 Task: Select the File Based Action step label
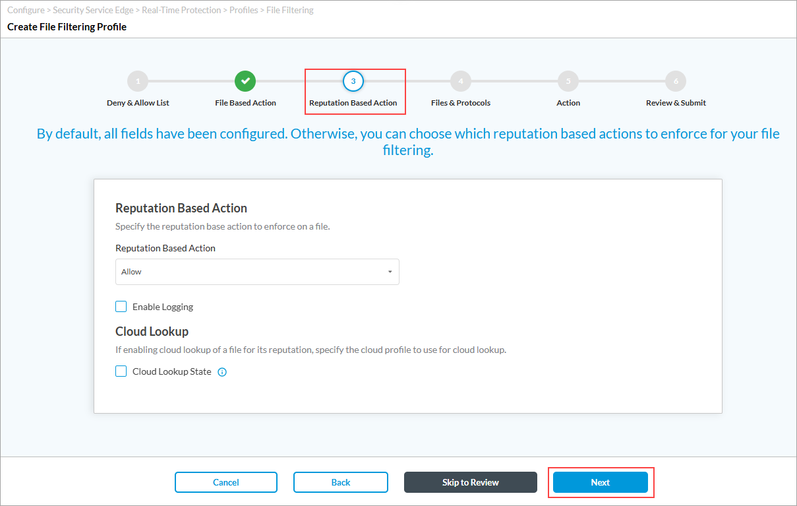[245, 103]
